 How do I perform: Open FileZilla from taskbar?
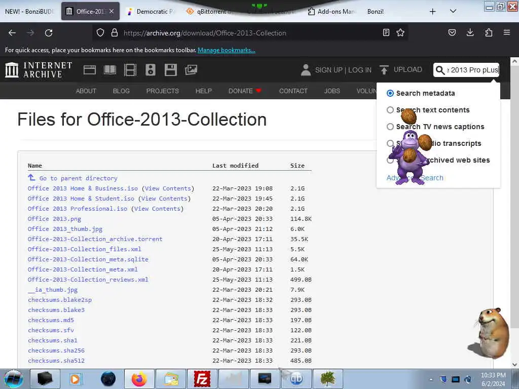click(x=202, y=379)
